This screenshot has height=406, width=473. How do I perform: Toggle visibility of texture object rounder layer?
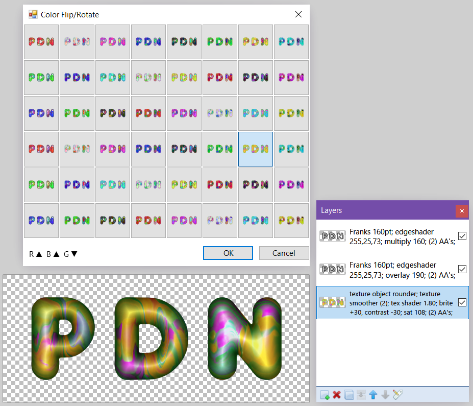click(462, 302)
